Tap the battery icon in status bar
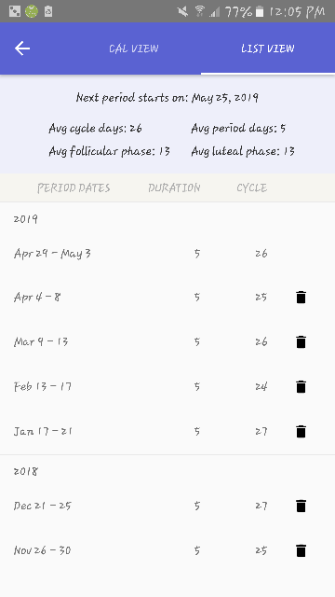This screenshot has height=597, width=335. click(x=260, y=11)
